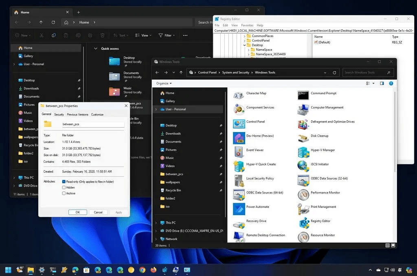This screenshot has width=417, height=276.
Task: Enable the Archive attribute checkbox
Action: (64, 193)
